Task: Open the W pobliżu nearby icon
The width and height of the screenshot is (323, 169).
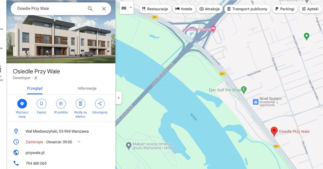Action: coord(61,104)
